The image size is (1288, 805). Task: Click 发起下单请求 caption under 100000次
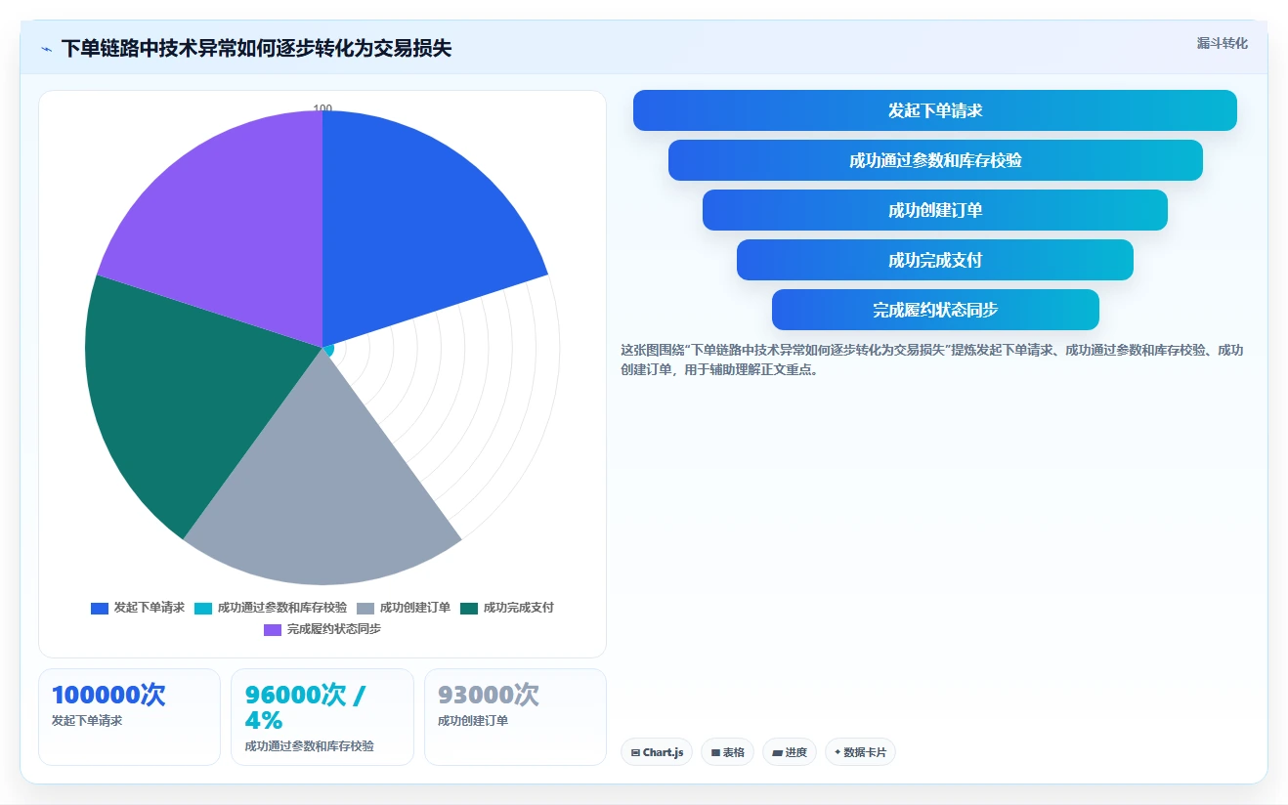pyautogui.click(x=87, y=721)
